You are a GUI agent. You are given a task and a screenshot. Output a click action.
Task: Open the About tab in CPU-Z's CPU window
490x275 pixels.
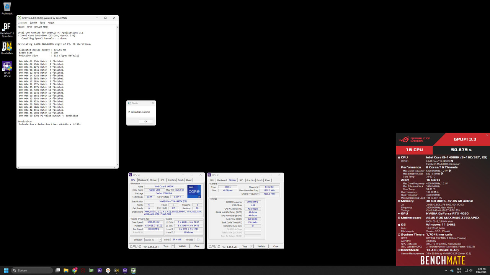click(x=189, y=180)
